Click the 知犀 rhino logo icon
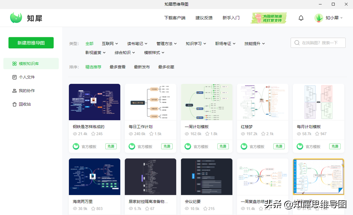Screen dimensions: 353x215 point(16,18)
